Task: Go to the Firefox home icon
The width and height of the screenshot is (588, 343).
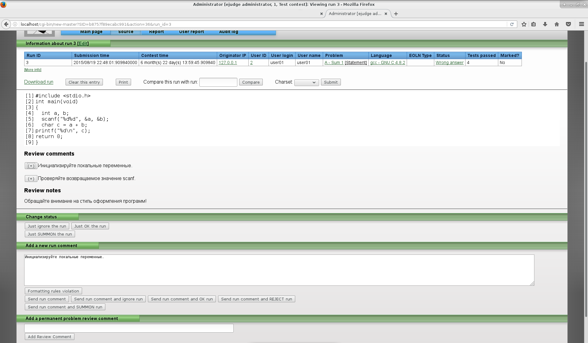Action: pos(557,24)
